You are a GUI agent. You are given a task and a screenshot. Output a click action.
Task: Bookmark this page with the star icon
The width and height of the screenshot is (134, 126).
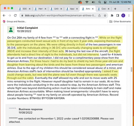[x=105, y=16]
